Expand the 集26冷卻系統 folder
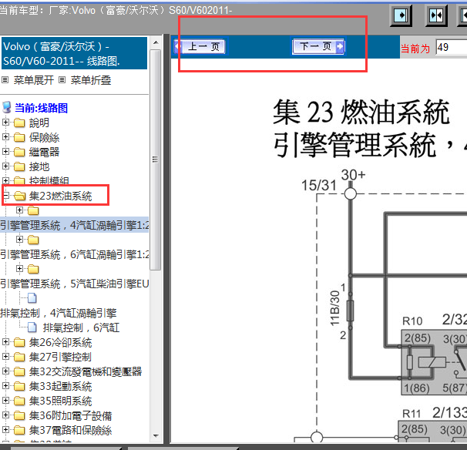 tap(5, 341)
